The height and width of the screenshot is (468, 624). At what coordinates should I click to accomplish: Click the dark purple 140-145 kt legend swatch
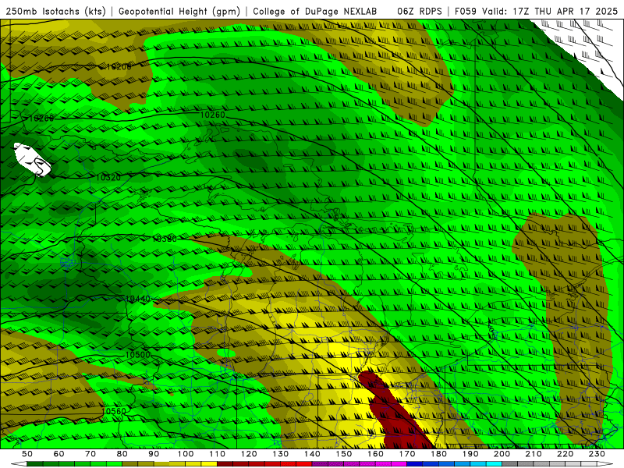pyautogui.click(x=320, y=464)
